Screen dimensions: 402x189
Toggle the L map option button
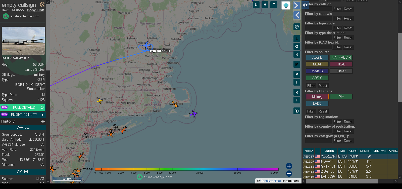coord(297,39)
